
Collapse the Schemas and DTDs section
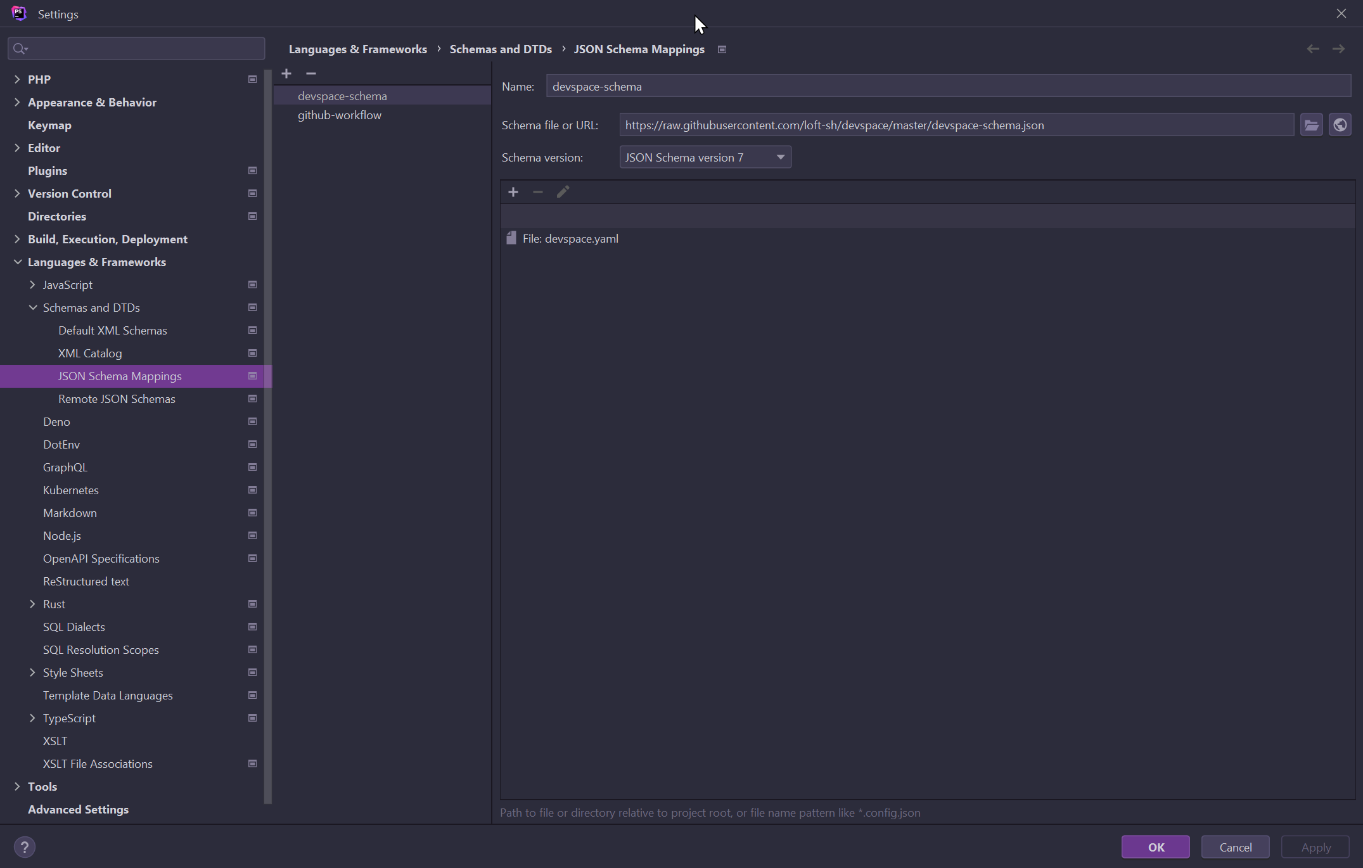click(32, 307)
